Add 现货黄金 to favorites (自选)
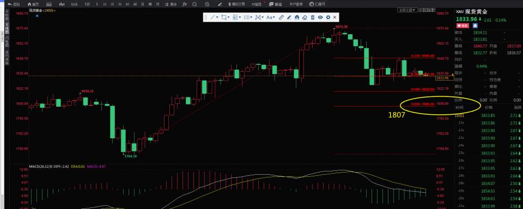Image resolution: width=523 pixels, height=209 pixels. [463, 26]
